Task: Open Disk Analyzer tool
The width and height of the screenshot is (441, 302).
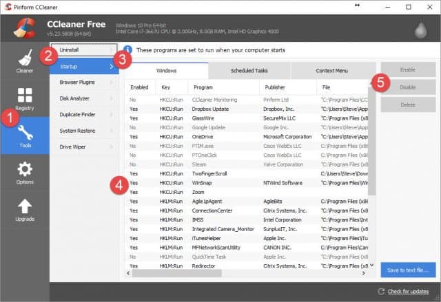Action: tap(84, 98)
